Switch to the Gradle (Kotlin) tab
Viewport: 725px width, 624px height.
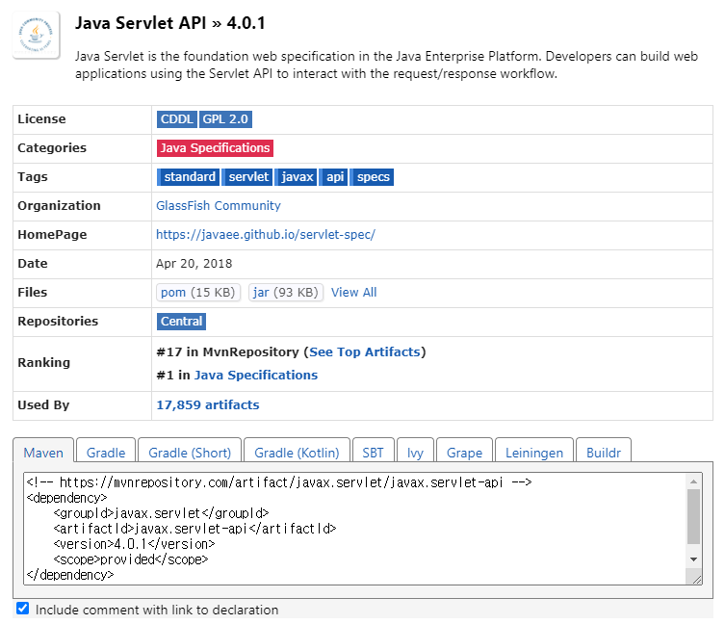(297, 452)
